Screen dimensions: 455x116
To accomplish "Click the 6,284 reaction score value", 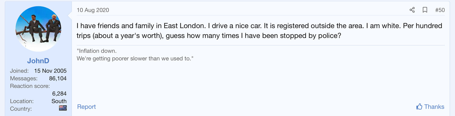I will (x=59, y=94).
